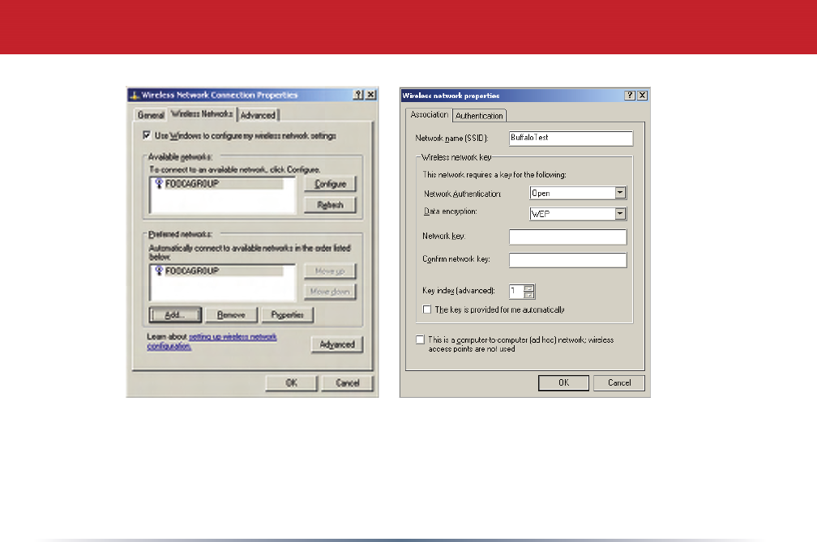Click the Network key input field
This screenshot has height=542, width=817.
[567, 237]
